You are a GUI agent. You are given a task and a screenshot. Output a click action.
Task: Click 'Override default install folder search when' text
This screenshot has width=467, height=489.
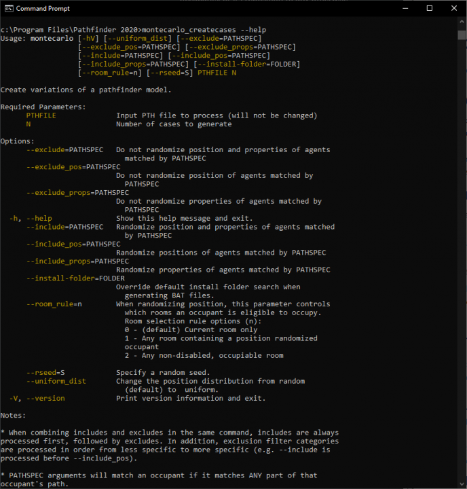pos(208,287)
